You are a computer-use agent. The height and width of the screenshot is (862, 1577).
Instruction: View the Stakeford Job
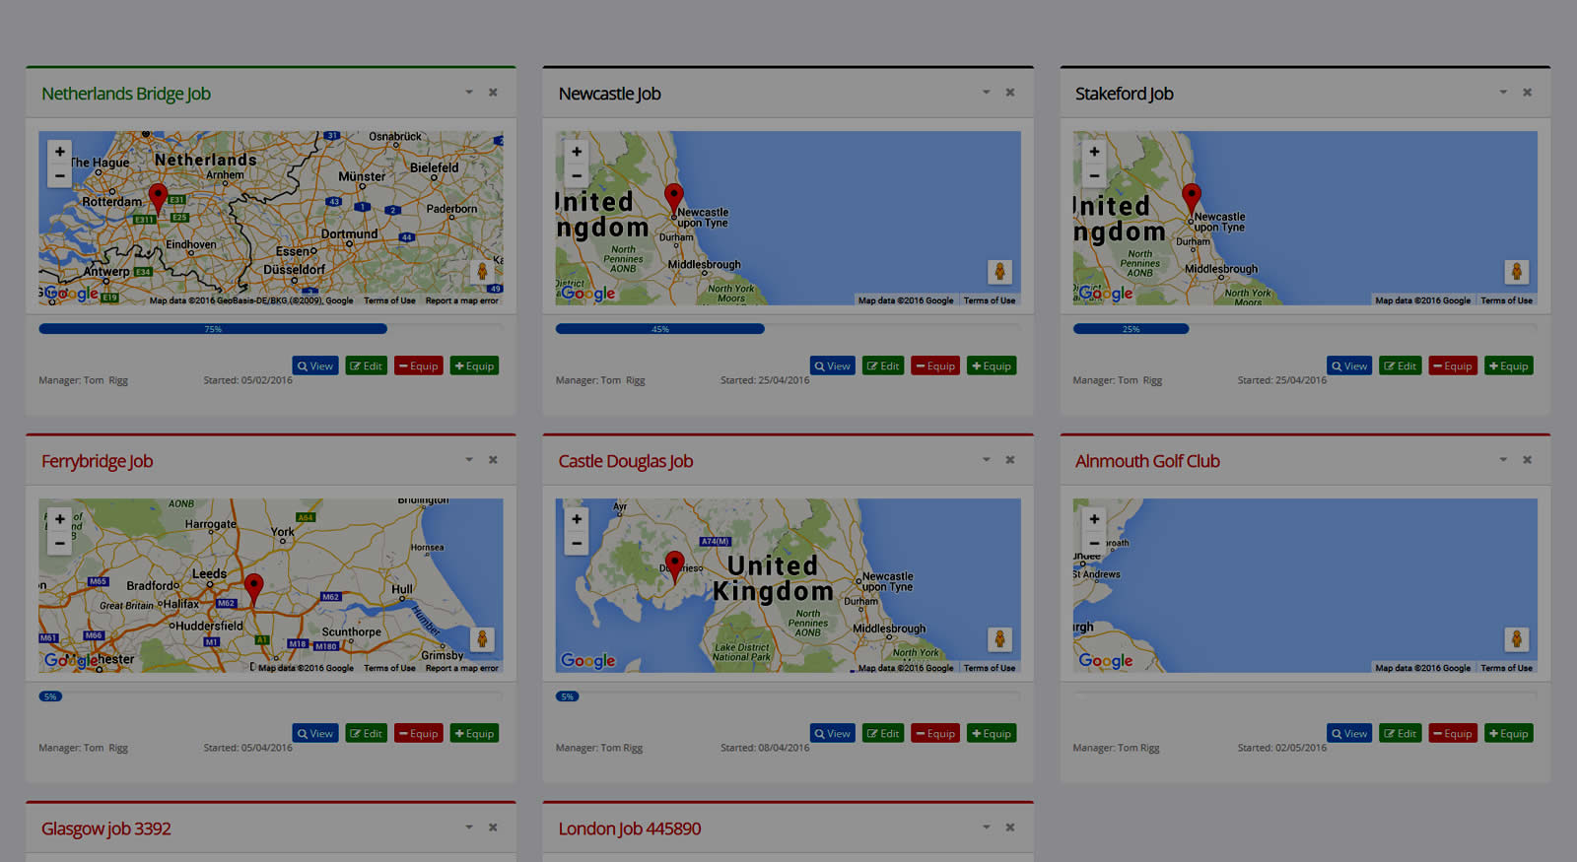(1349, 366)
